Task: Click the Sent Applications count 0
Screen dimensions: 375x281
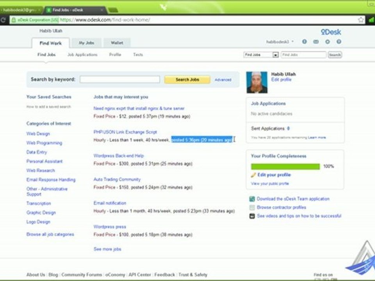Action: (288, 128)
